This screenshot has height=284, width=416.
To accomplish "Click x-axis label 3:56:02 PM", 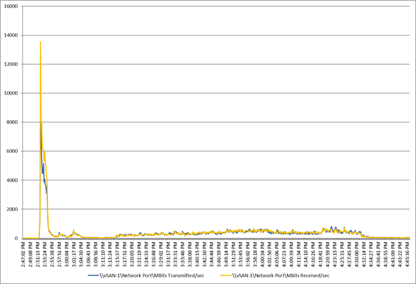I will [249, 254].
